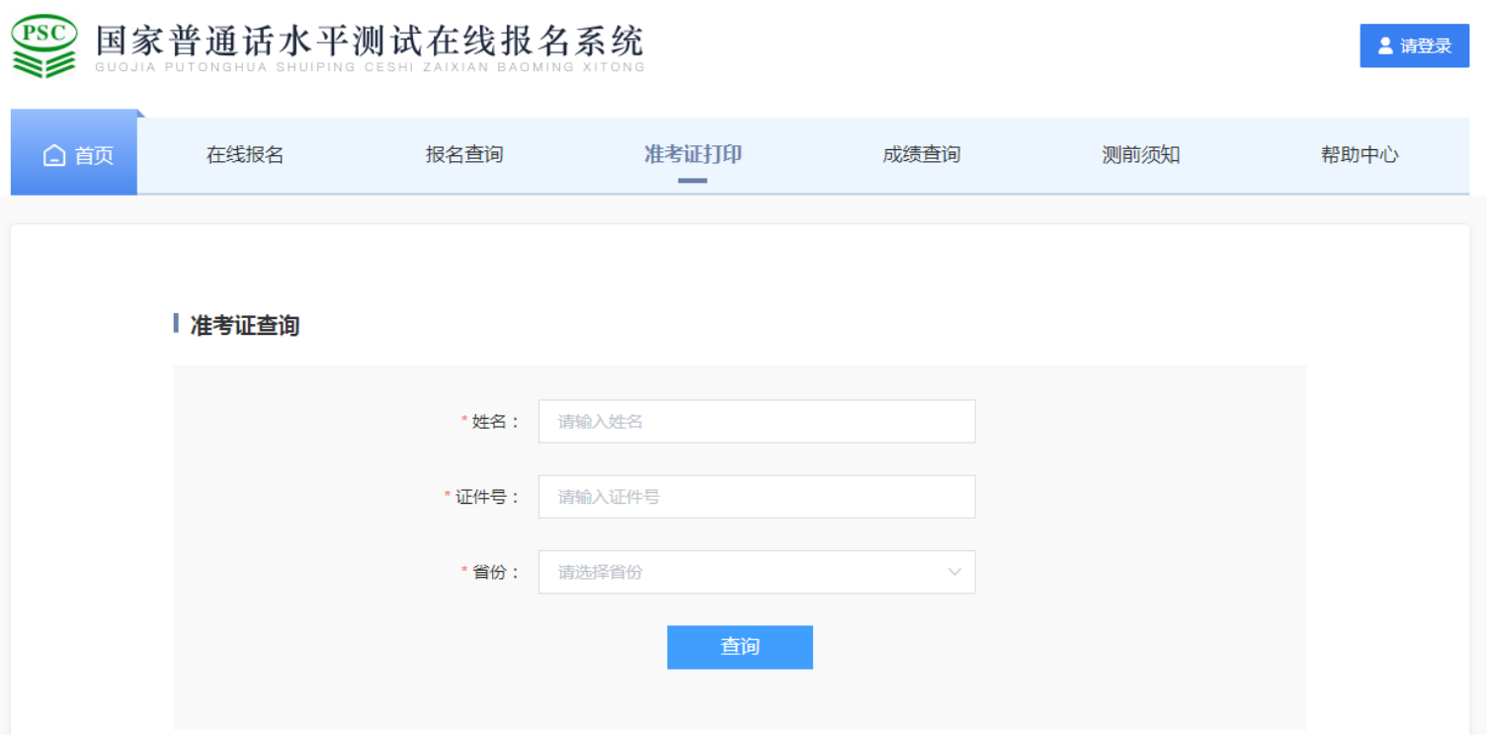
Task: Open the 帮助中心 tab
Action: point(1360,155)
